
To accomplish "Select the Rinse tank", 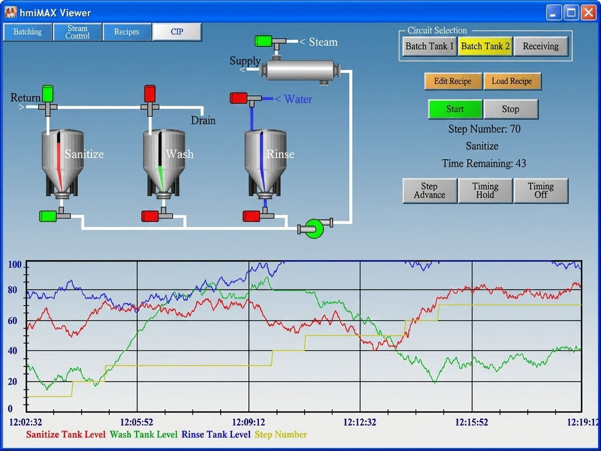I will point(266,163).
